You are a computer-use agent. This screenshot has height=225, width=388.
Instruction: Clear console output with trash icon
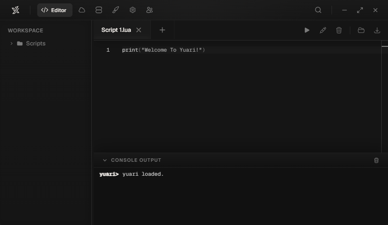[x=376, y=160]
